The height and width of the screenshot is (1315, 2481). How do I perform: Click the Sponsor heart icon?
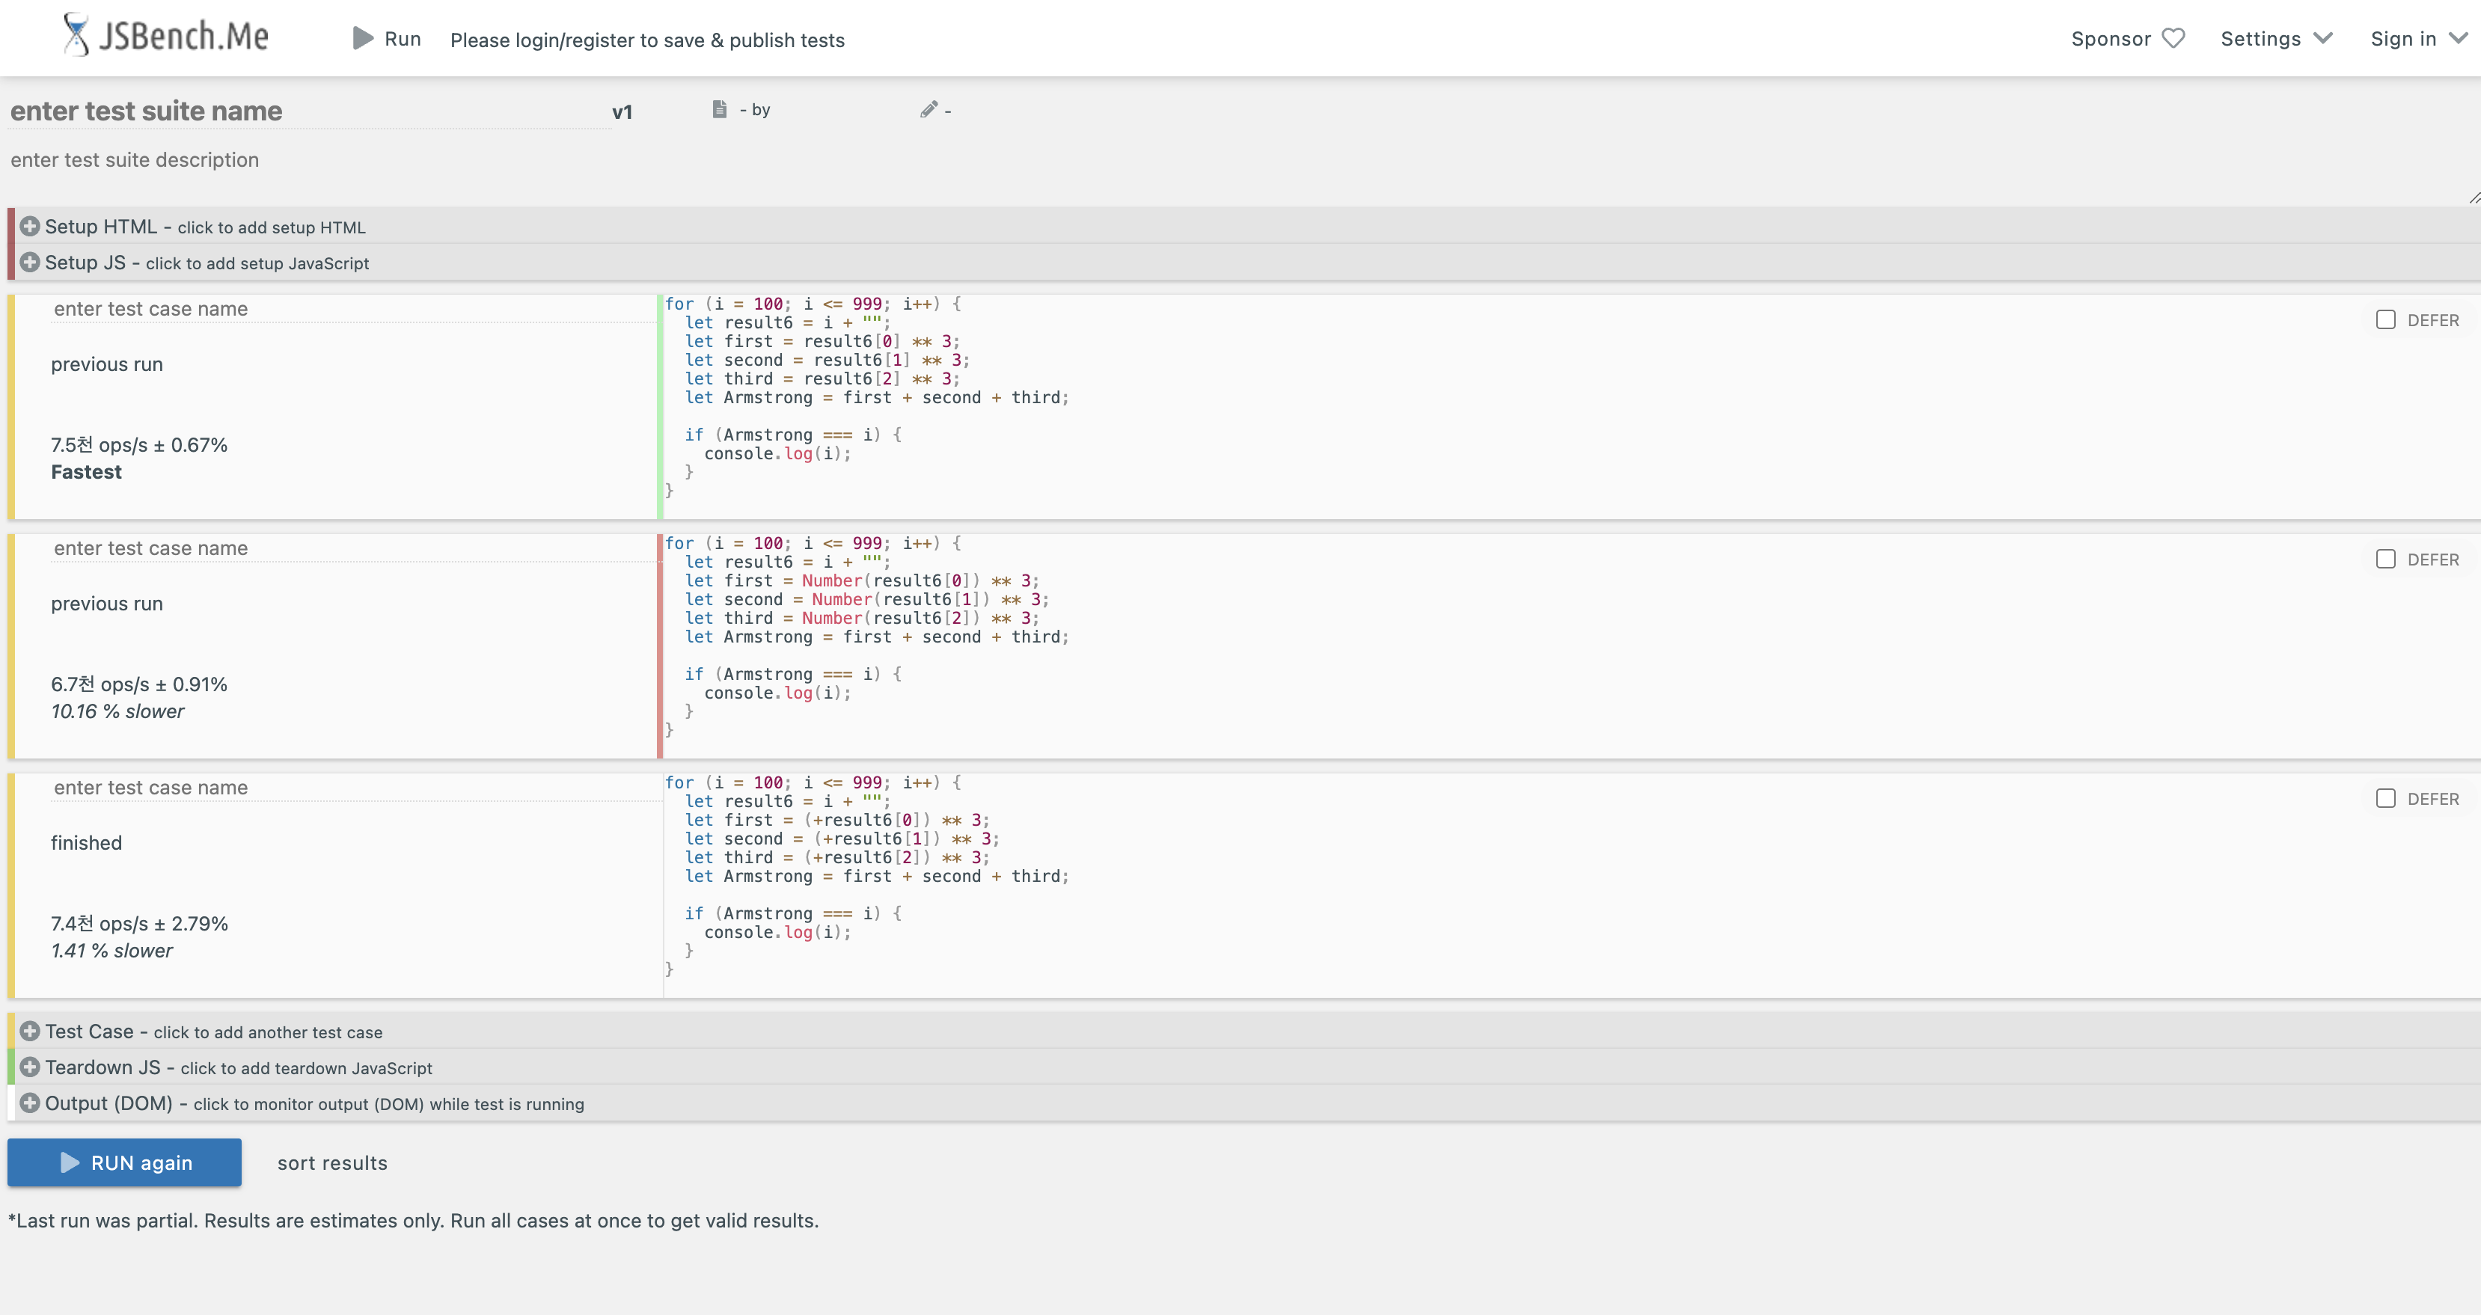pyautogui.click(x=2173, y=38)
